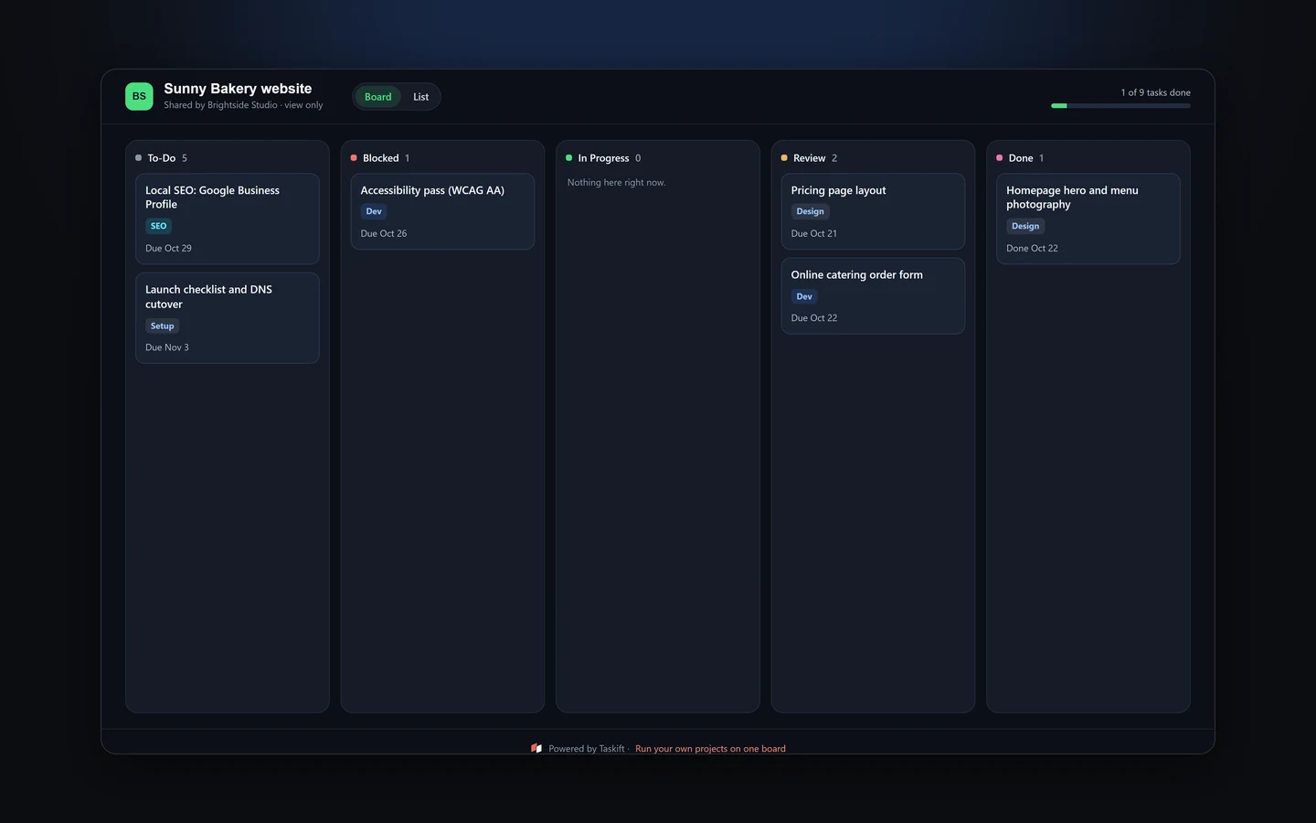Click the Done column header

(x=1020, y=158)
